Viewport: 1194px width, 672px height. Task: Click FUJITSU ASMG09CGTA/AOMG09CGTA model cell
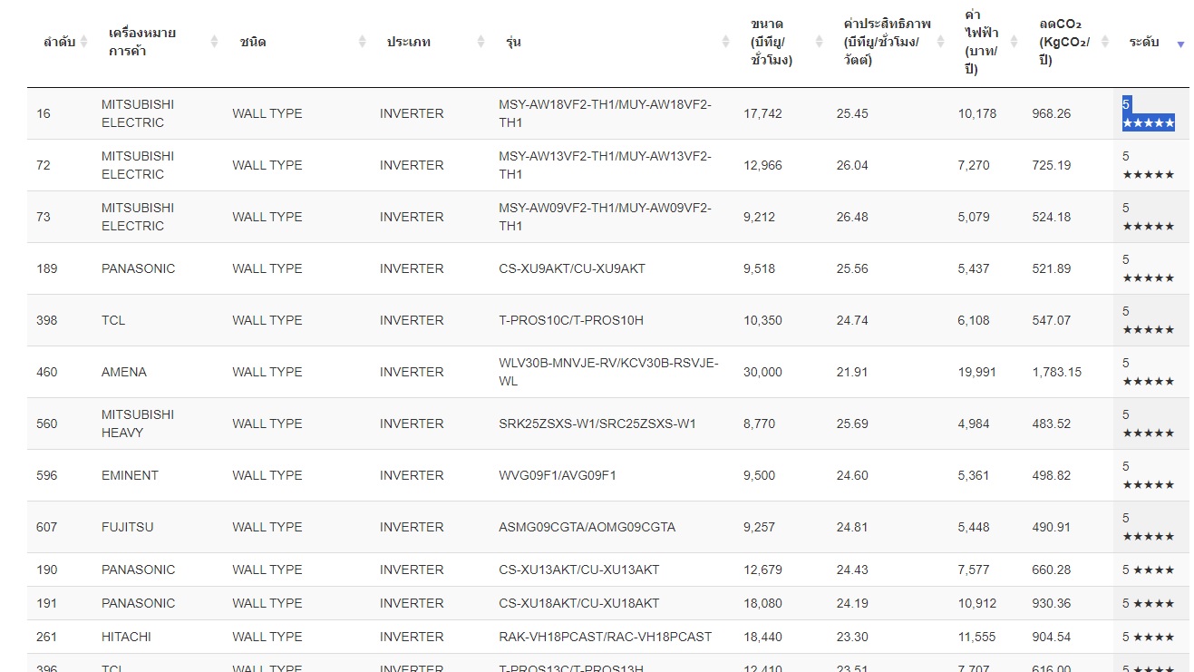click(x=587, y=527)
